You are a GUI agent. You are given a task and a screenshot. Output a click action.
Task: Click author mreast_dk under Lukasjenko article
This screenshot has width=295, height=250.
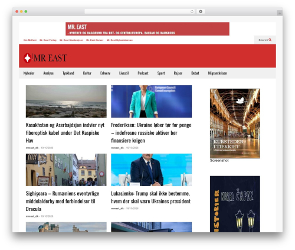(x=117, y=209)
